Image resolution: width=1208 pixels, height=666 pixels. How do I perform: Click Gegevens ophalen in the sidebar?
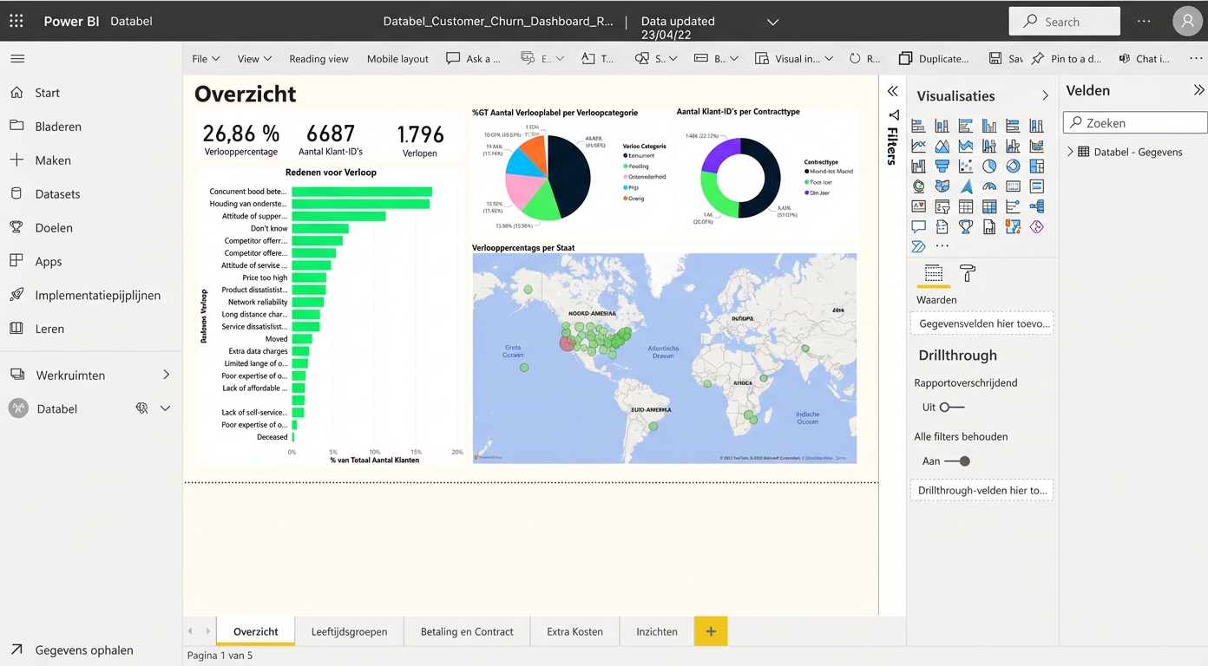click(x=84, y=650)
